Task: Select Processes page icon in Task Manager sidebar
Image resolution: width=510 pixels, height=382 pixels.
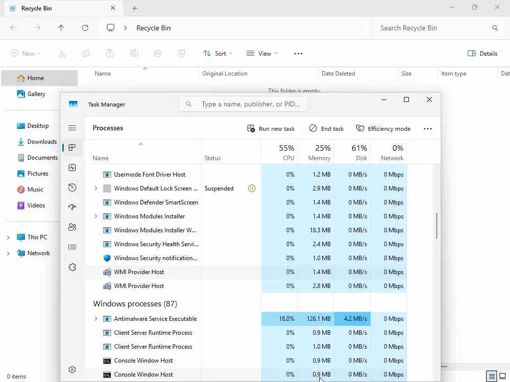Action: [x=72, y=147]
